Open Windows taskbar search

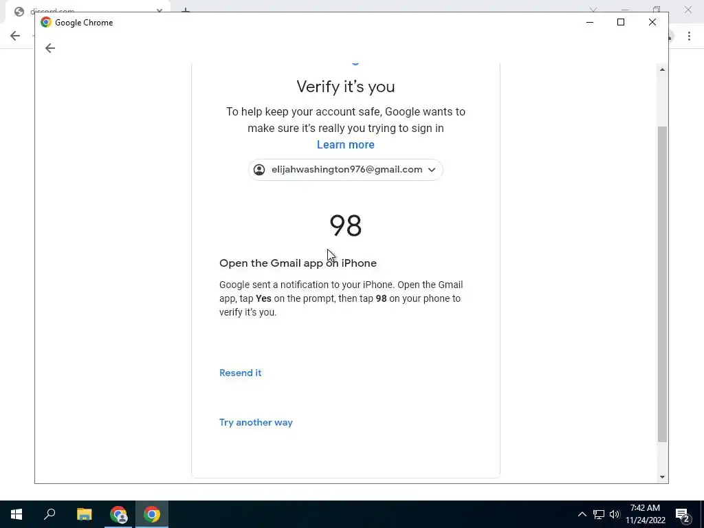(x=49, y=514)
